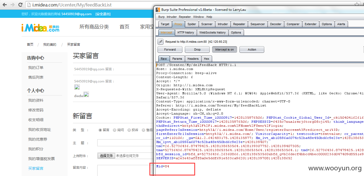Click the Burp Suite window title icon
This screenshot has width=364, height=176.
click(158, 9)
